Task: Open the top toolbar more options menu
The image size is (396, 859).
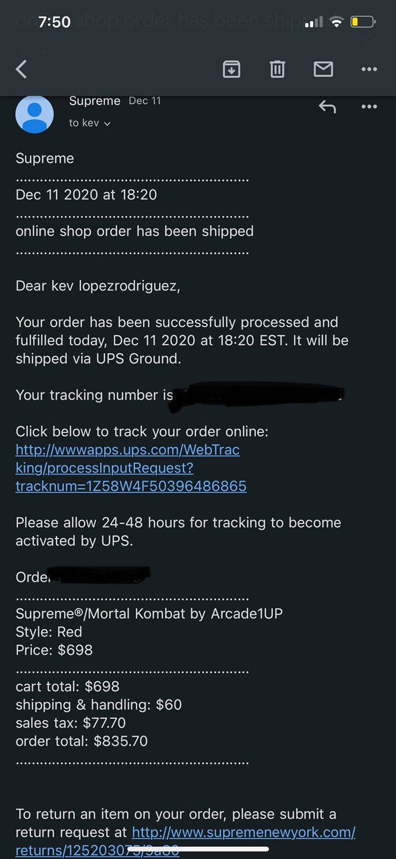Action: pos(369,69)
